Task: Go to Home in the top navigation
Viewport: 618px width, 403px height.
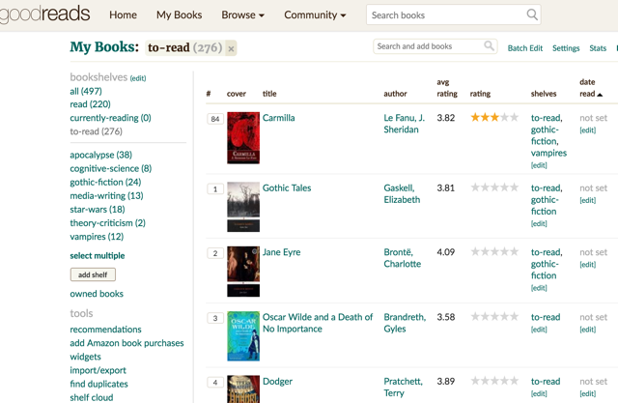Action: (x=123, y=15)
